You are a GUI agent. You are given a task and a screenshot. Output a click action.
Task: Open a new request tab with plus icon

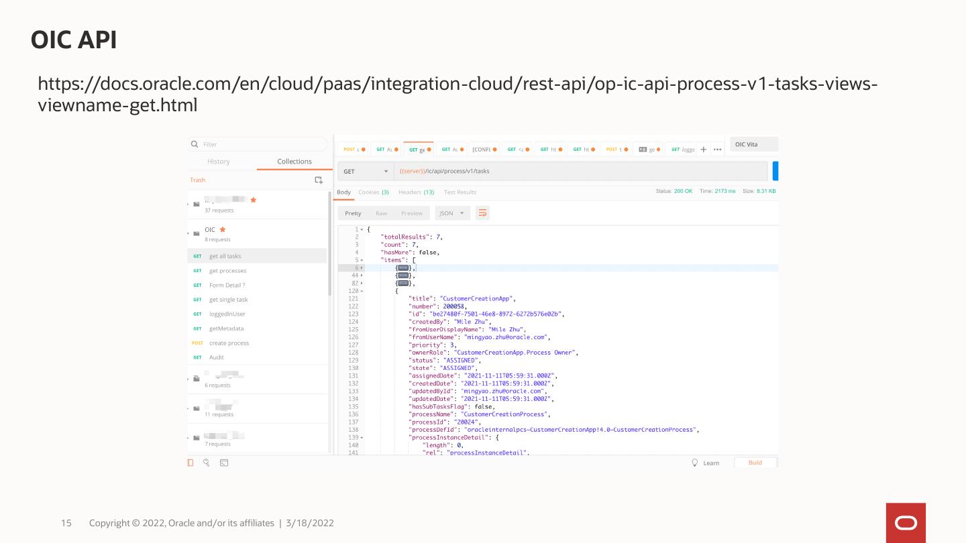[x=703, y=149]
